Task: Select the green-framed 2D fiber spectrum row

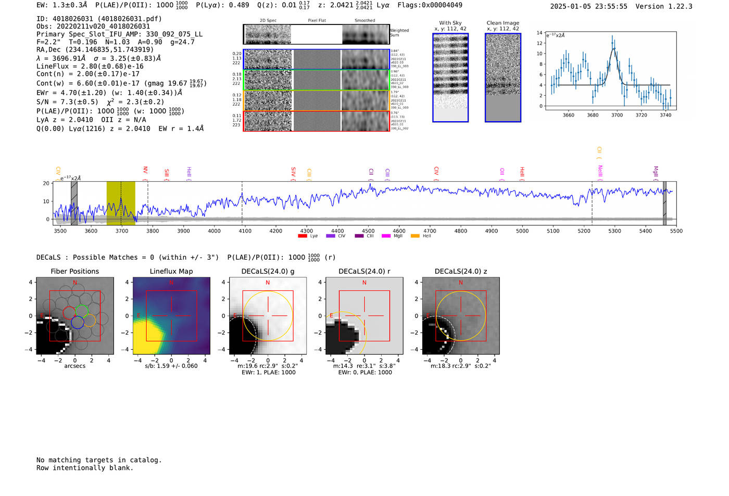Action: pyautogui.click(x=317, y=80)
